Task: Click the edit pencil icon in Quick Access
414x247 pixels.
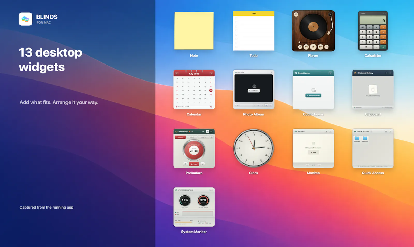Action: 390,132
